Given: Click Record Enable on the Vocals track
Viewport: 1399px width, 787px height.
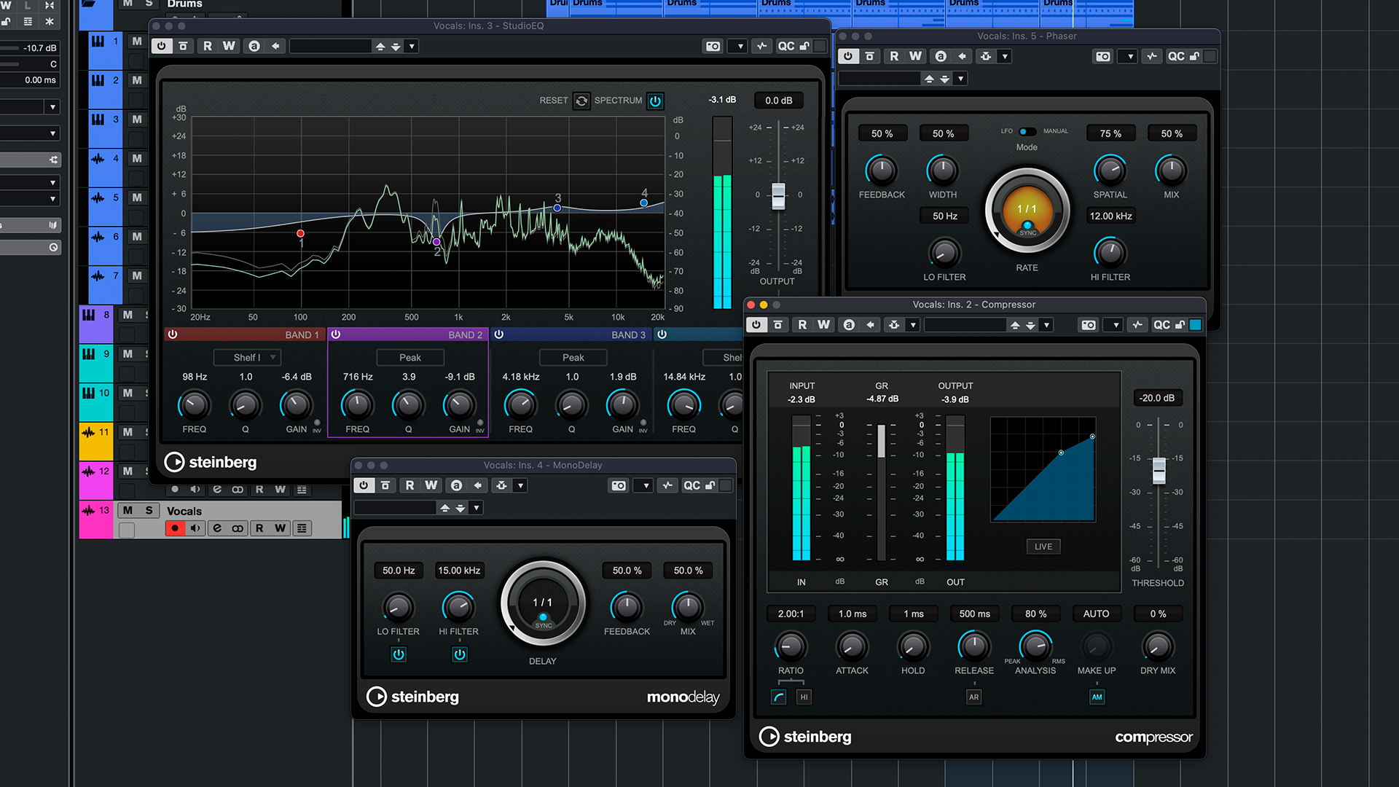Looking at the screenshot, I should tap(175, 528).
